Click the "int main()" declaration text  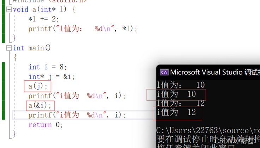(x=32, y=48)
